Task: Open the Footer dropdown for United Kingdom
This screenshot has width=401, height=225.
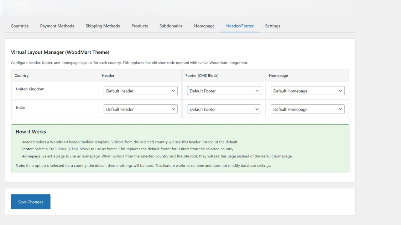Action: click(224, 91)
